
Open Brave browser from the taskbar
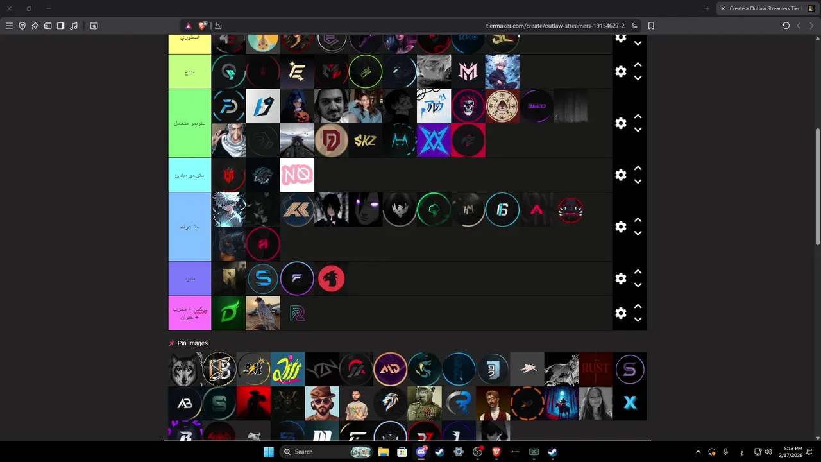coord(496,452)
